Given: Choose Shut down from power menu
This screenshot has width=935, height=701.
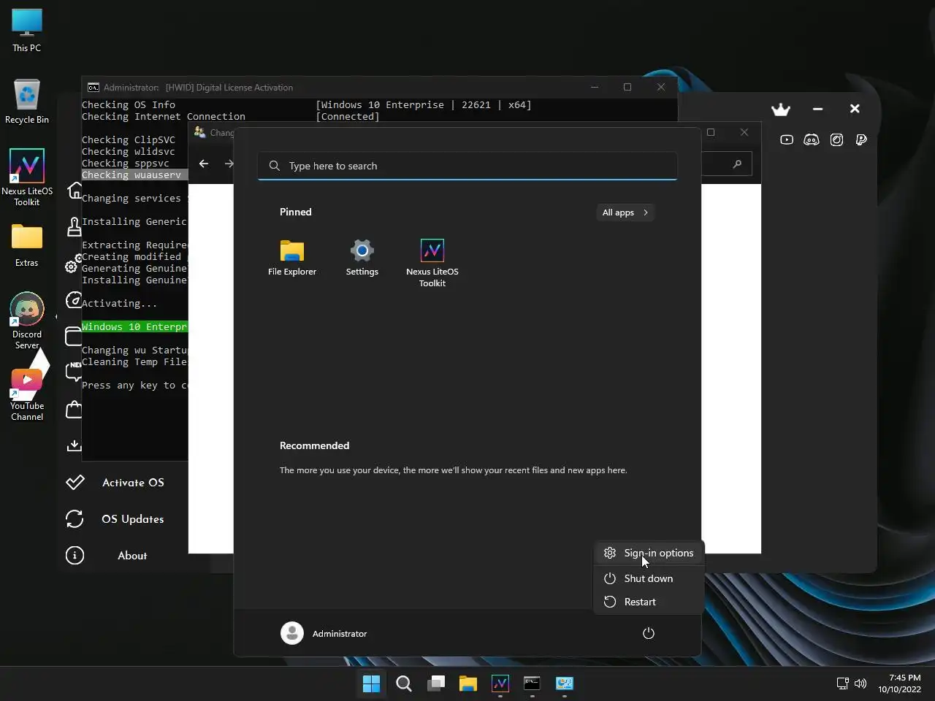Looking at the screenshot, I should pyautogui.click(x=649, y=578).
